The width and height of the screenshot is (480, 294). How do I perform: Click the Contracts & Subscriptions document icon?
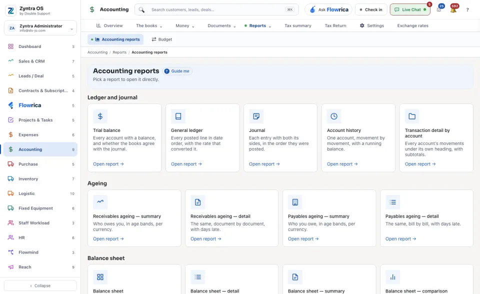(10, 90)
